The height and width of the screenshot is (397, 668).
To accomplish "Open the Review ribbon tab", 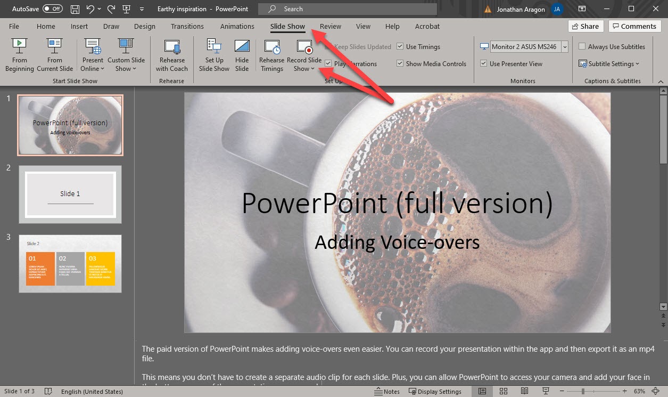I will (x=330, y=26).
